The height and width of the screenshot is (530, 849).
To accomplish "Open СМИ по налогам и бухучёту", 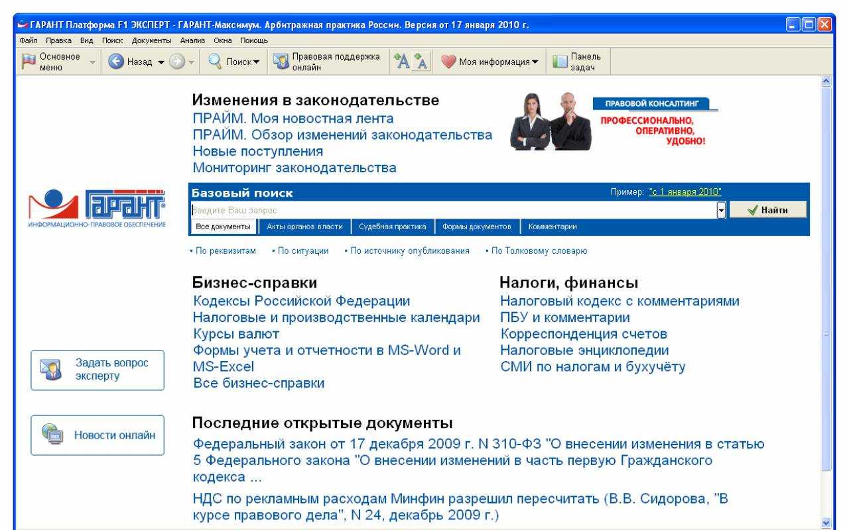I will 593,366.
